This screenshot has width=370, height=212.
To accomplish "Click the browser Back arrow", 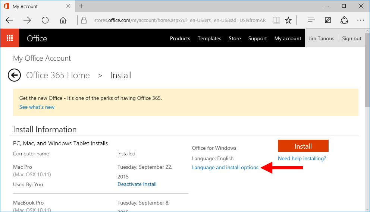I will click(x=9, y=20).
